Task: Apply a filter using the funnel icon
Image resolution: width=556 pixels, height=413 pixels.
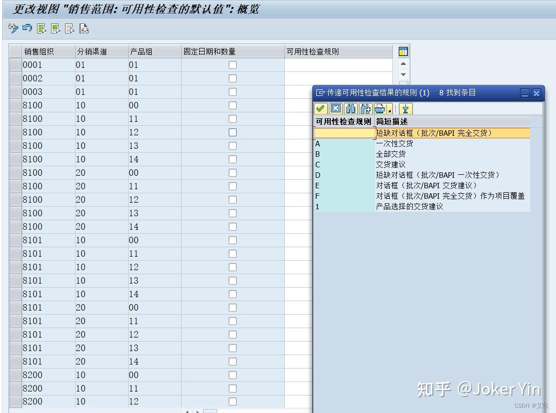Action: point(405,108)
